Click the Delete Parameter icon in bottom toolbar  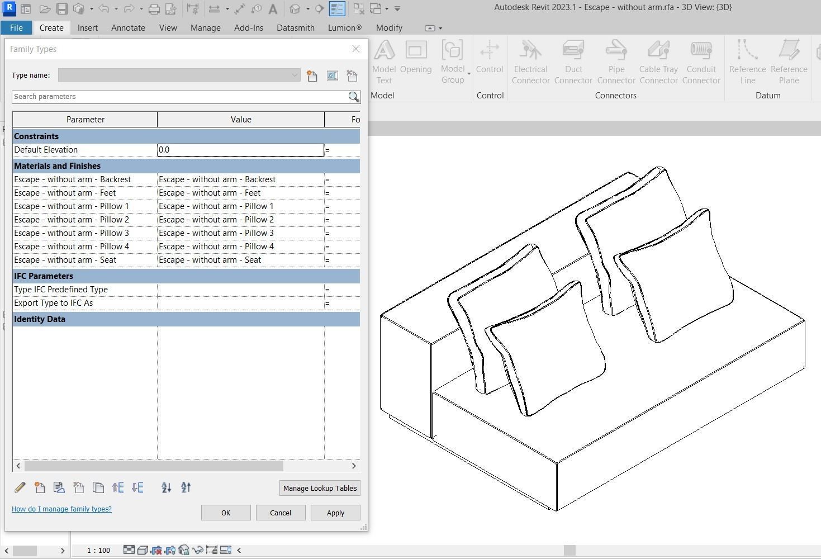(79, 487)
